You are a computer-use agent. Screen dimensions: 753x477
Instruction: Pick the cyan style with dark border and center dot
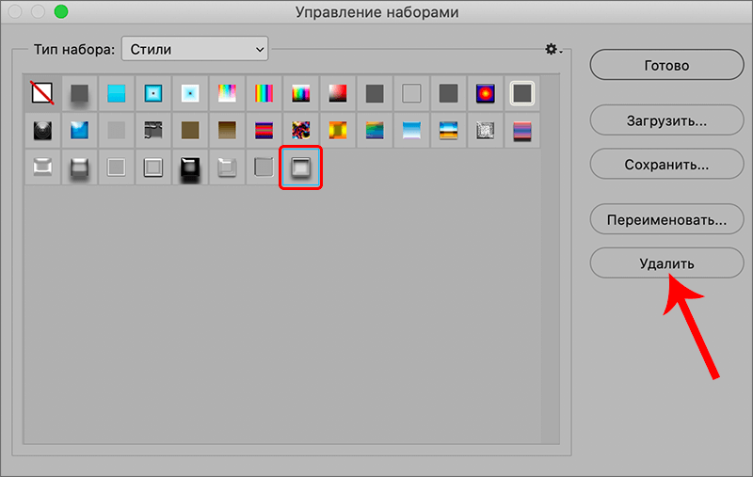pos(153,93)
